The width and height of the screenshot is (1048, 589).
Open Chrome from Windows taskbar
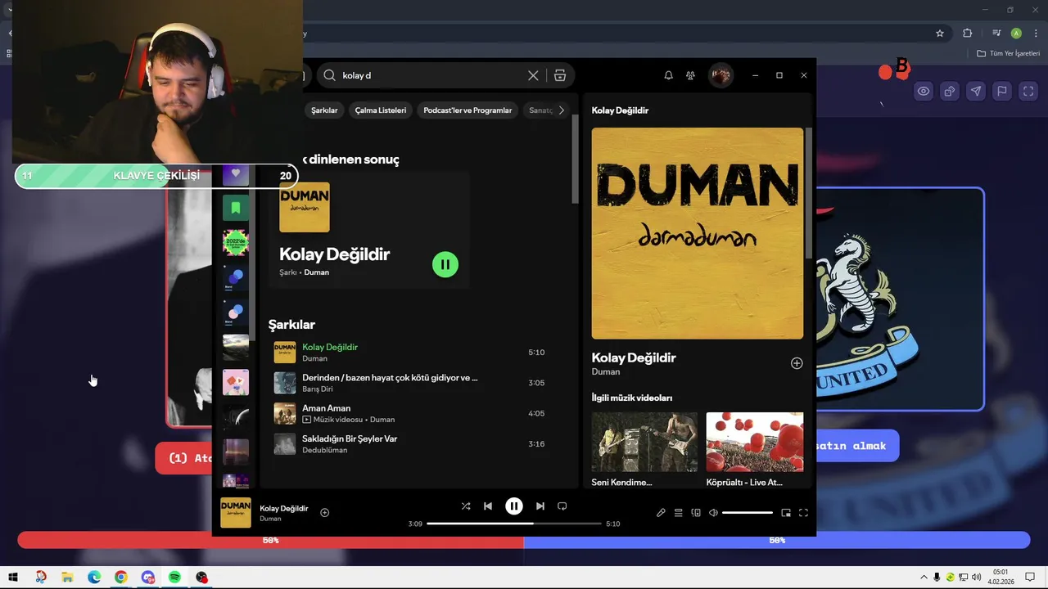tap(121, 578)
